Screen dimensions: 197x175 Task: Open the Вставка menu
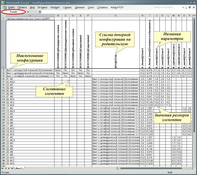(x=42, y=7)
